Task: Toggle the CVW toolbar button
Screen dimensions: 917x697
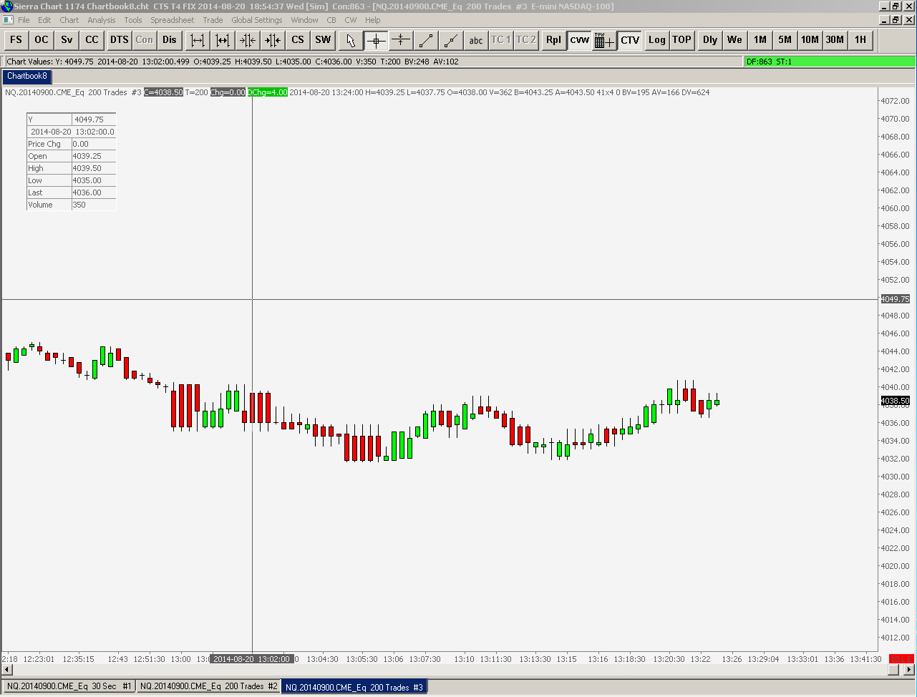Action: coord(579,40)
